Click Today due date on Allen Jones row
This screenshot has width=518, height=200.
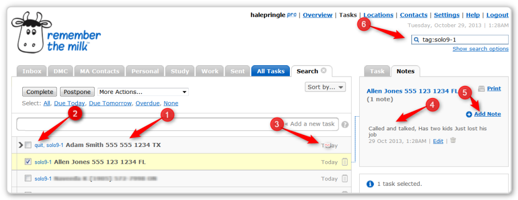click(x=329, y=162)
